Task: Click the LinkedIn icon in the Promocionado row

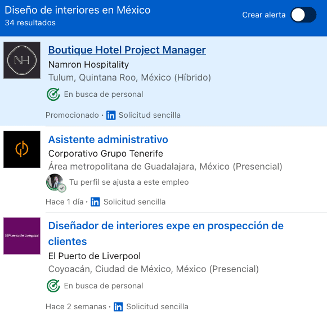Action: pos(111,115)
